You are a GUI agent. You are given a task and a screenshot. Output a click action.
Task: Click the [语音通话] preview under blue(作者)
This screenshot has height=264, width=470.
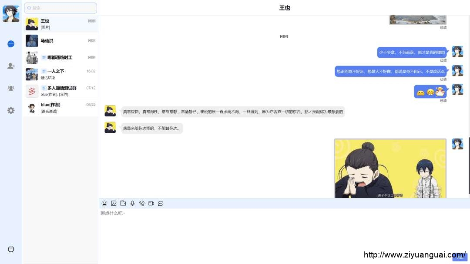click(49, 111)
